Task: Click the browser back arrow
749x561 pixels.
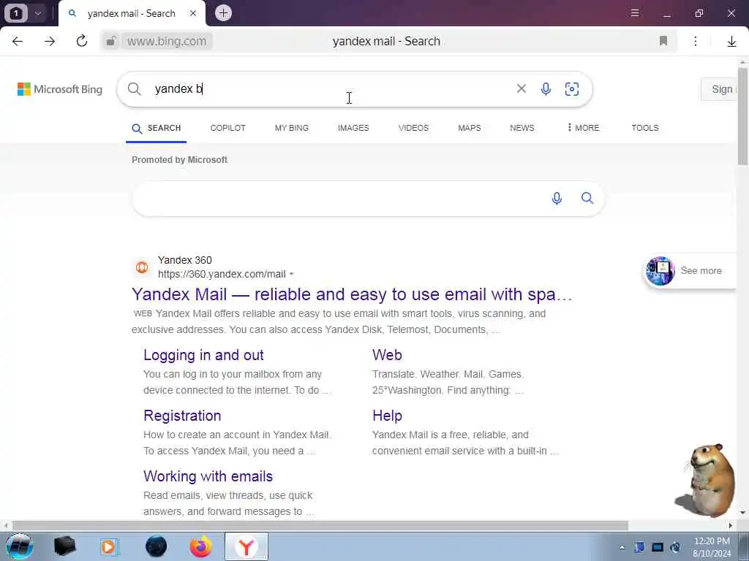Action: [18, 42]
